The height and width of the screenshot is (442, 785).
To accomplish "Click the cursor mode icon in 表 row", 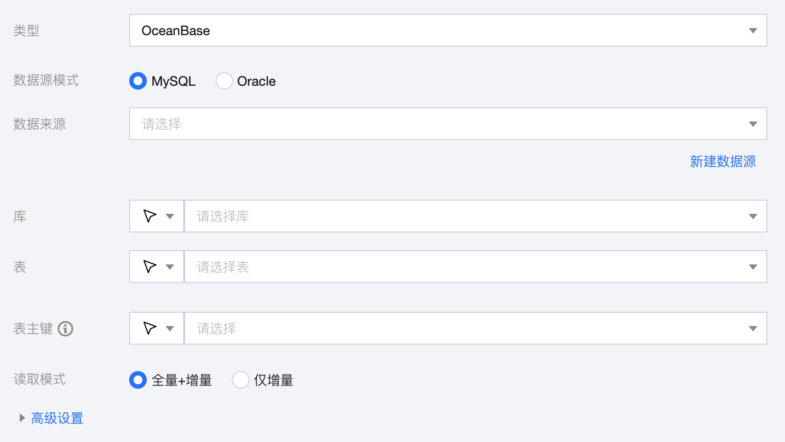I will click(x=150, y=267).
